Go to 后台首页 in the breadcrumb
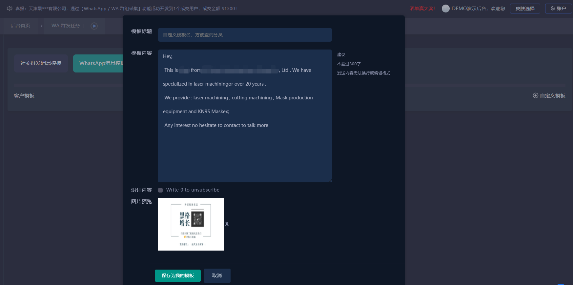Viewport: 573px width, 285px height. click(21, 26)
